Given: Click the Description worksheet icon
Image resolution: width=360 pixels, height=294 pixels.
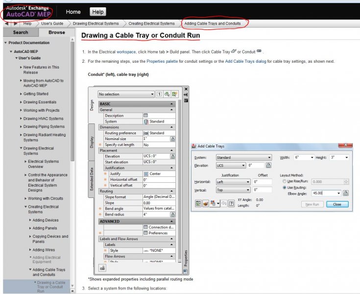Looking at the screenshot, I should click(145, 116).
